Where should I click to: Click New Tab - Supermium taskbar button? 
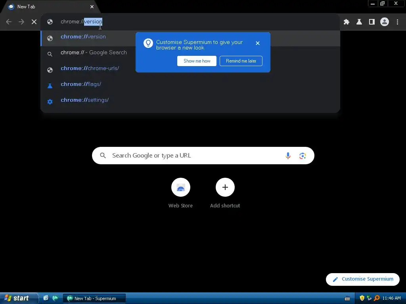point(94,298)
